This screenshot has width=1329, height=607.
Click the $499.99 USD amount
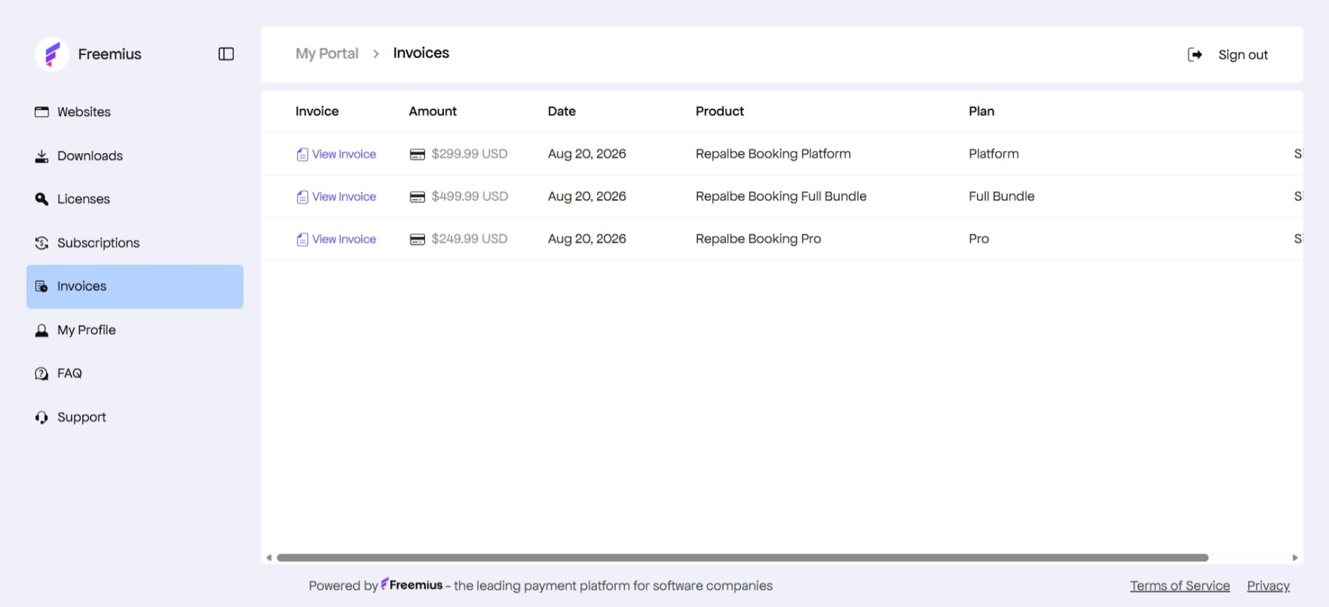[470, 196]
